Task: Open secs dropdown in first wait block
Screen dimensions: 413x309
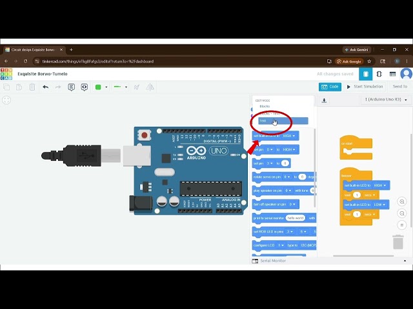Action: tap(370, 195)
